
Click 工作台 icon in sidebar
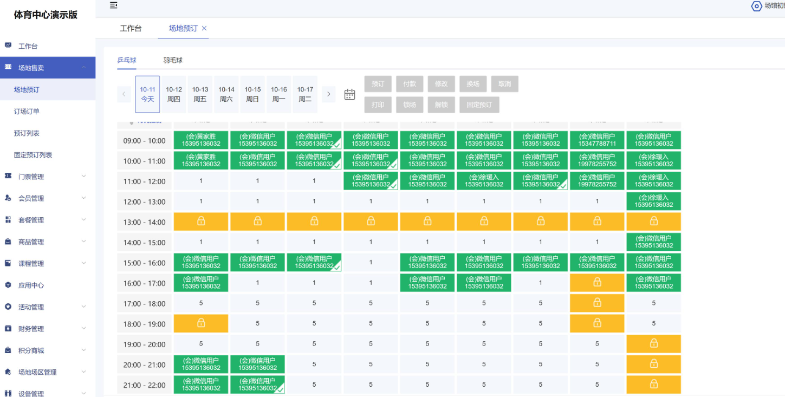click(x=8, y=46)
